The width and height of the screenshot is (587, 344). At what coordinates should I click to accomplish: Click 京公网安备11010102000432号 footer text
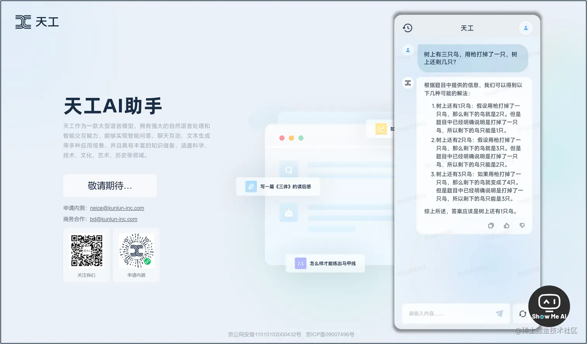(264, 334)
